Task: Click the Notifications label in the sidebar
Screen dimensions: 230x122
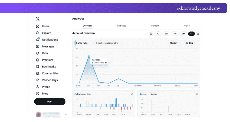Action: click(x=50, y=40)
